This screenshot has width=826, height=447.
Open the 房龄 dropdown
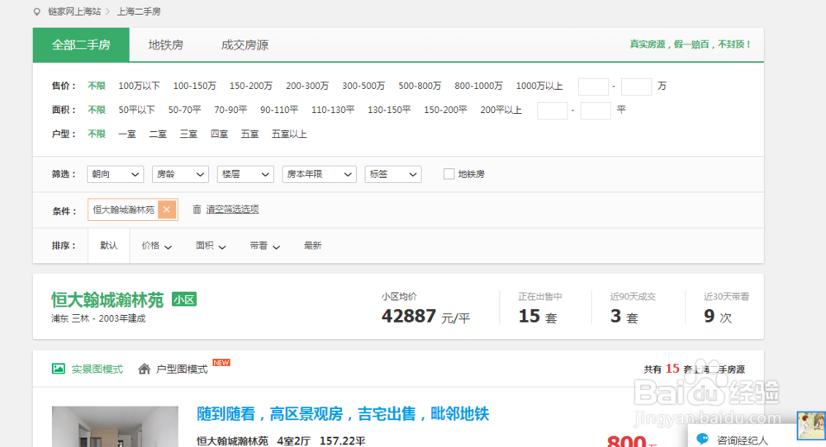coord(180,174)
